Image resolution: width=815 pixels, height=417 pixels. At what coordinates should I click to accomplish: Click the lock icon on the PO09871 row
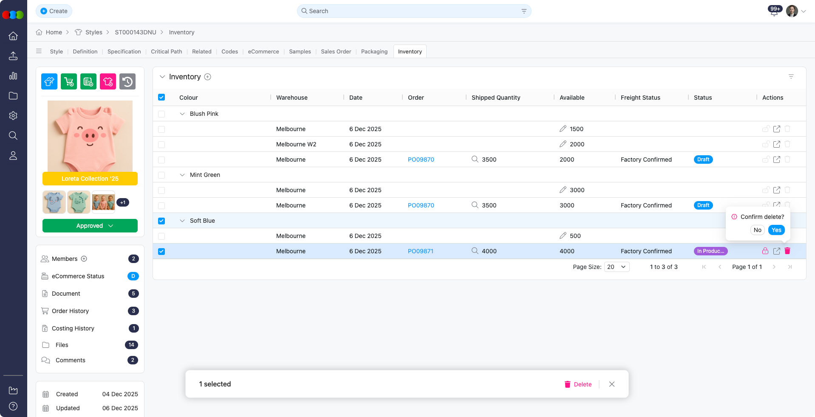(765, 251)
